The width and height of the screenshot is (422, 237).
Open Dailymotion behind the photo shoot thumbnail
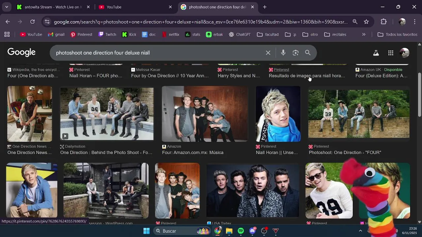(x=107, y=114)
